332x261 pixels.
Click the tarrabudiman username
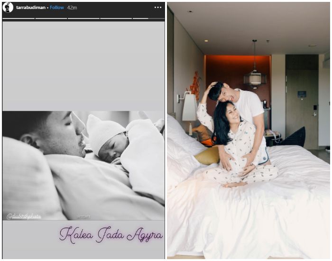[31, 8]
